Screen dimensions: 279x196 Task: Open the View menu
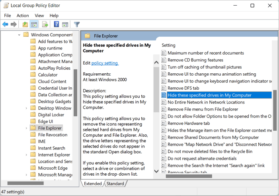tap(39, 16)
